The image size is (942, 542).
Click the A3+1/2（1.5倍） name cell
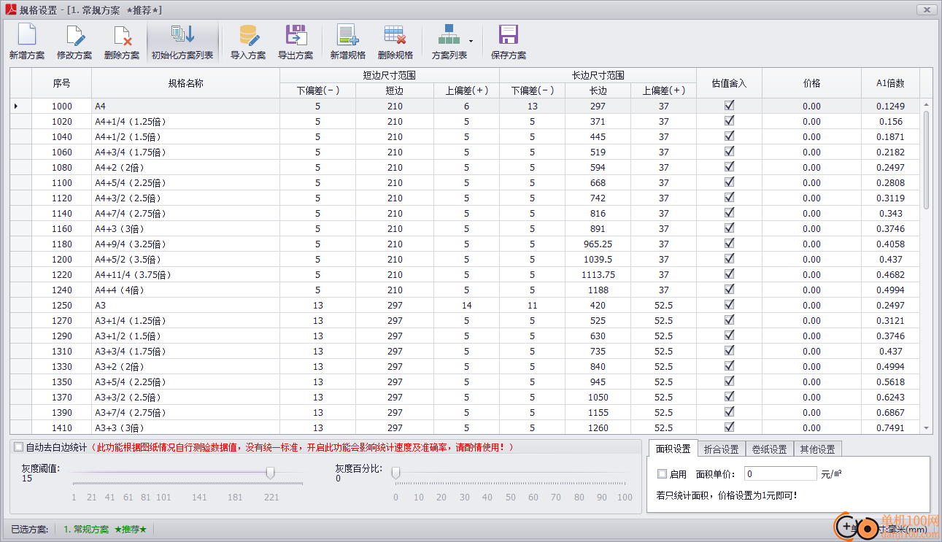185,336
